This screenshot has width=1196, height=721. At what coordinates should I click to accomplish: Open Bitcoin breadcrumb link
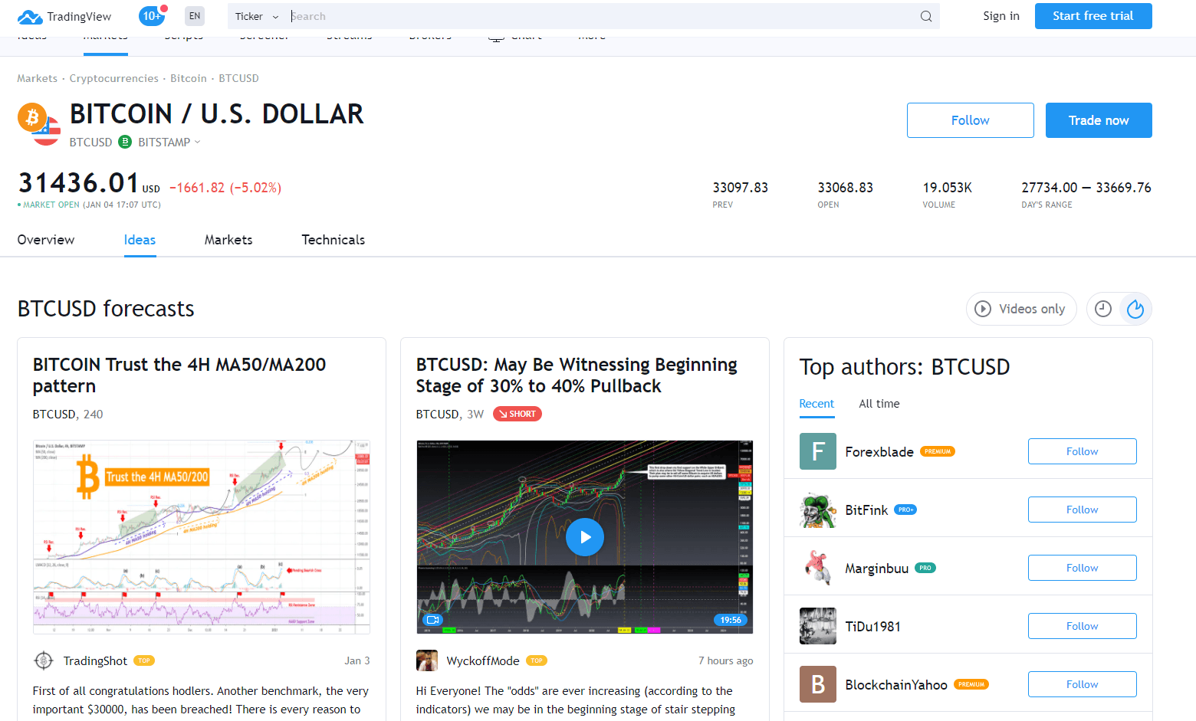189,78
